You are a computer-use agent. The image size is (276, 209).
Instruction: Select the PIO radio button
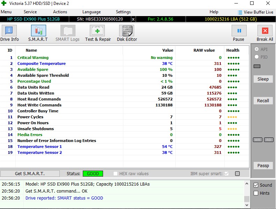(257, 57)
